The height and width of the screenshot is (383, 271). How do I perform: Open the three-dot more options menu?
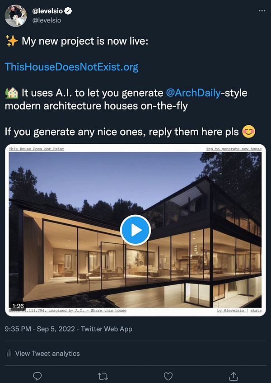262,11
